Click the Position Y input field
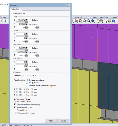The image size is (118, 126). (x=21, y=52)
